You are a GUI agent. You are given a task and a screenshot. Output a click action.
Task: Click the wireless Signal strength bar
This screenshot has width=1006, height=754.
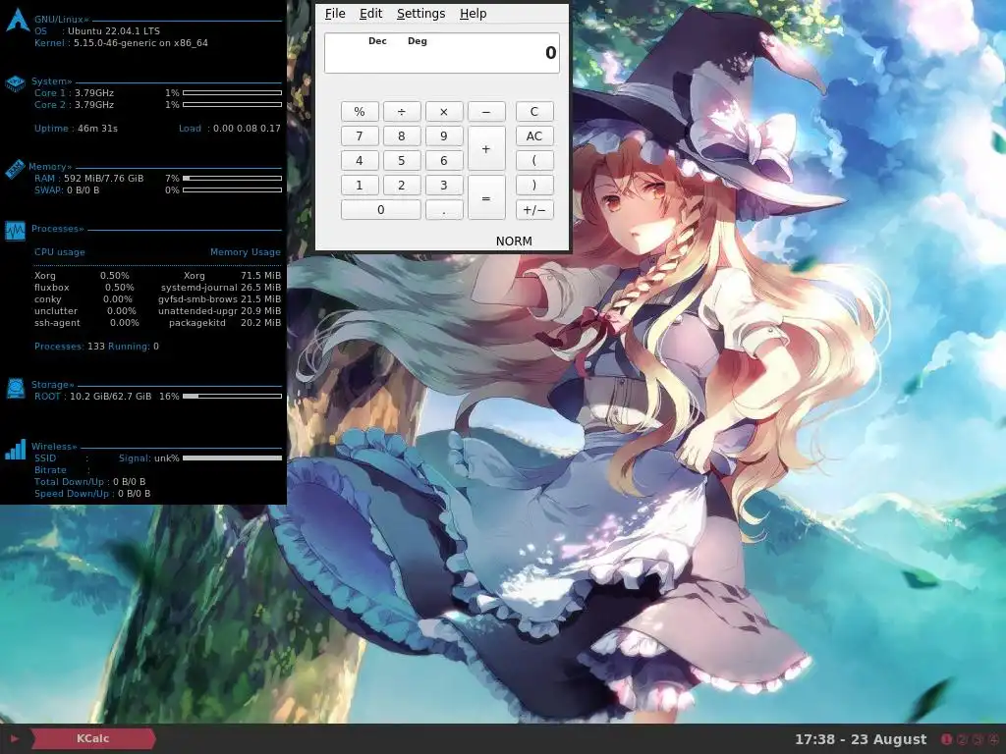[x=232, y=458]
